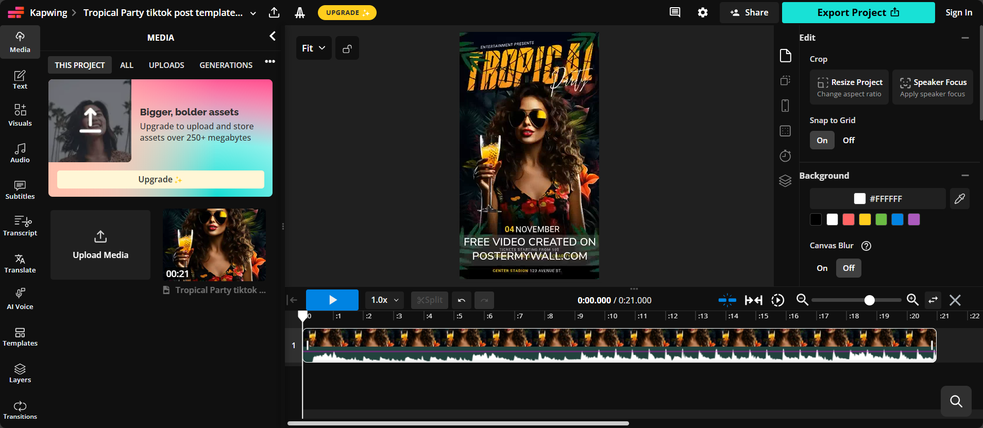The image size is (983, 428).
Task: Open Canvas Blur help icon
Action: coord(867,246)
